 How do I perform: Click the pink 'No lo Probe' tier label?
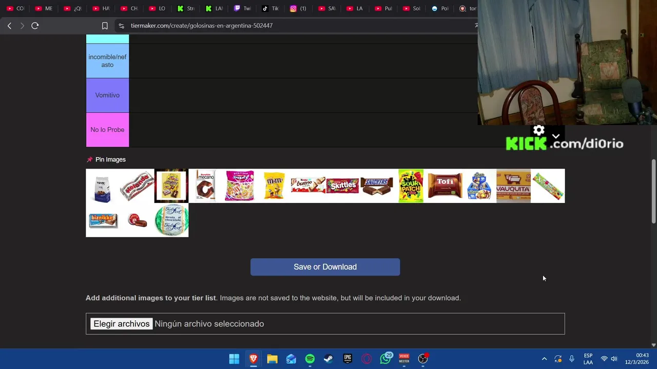click(x=107, y=130)
